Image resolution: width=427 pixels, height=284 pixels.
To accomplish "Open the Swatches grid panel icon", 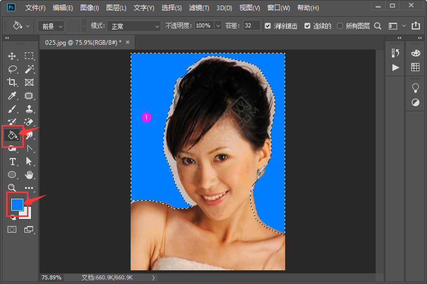I will coord(415,67).
